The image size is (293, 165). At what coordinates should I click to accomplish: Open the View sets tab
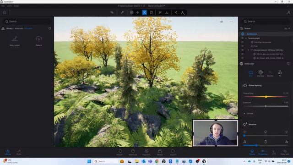pos(285,152)
